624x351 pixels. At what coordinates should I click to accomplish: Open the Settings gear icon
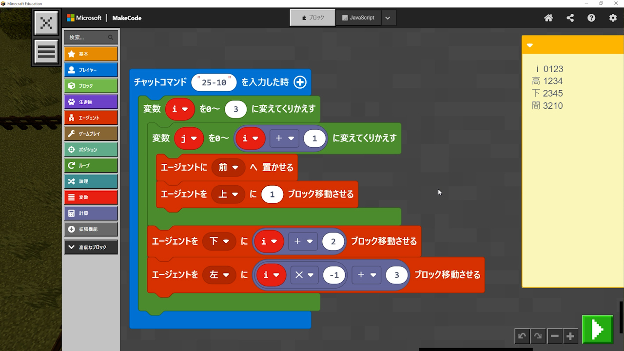[x=613, y=18]
